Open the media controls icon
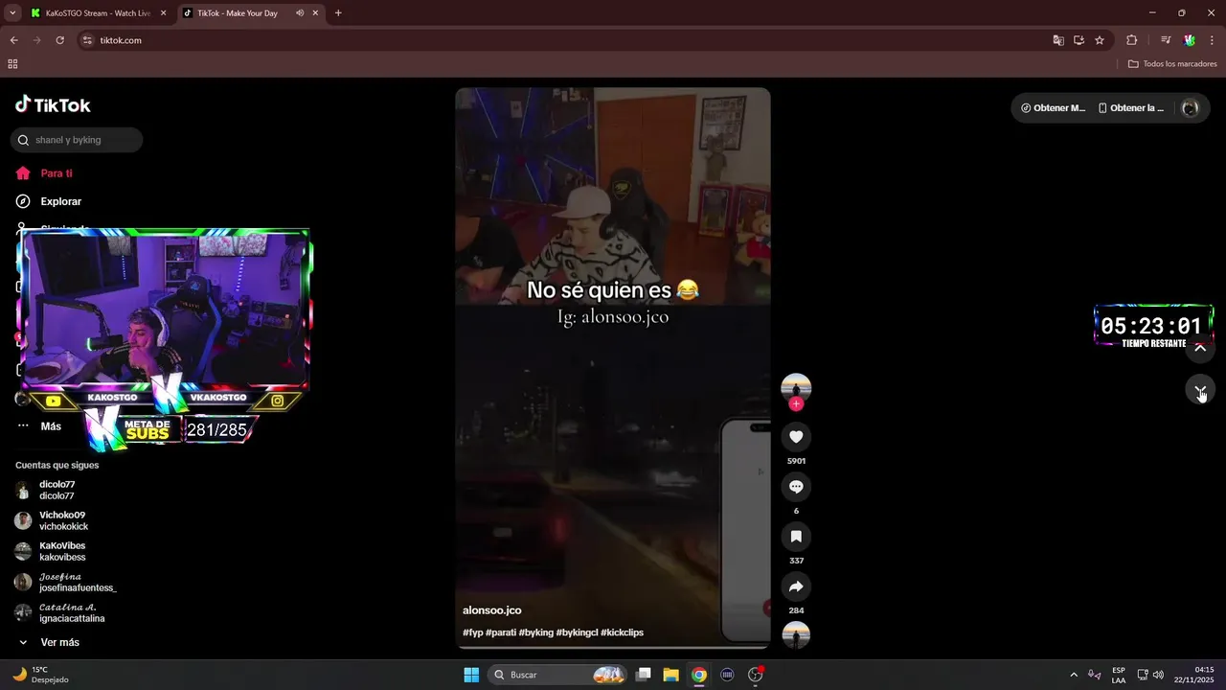The image size is (1226, 690). tap(1166, 40)
